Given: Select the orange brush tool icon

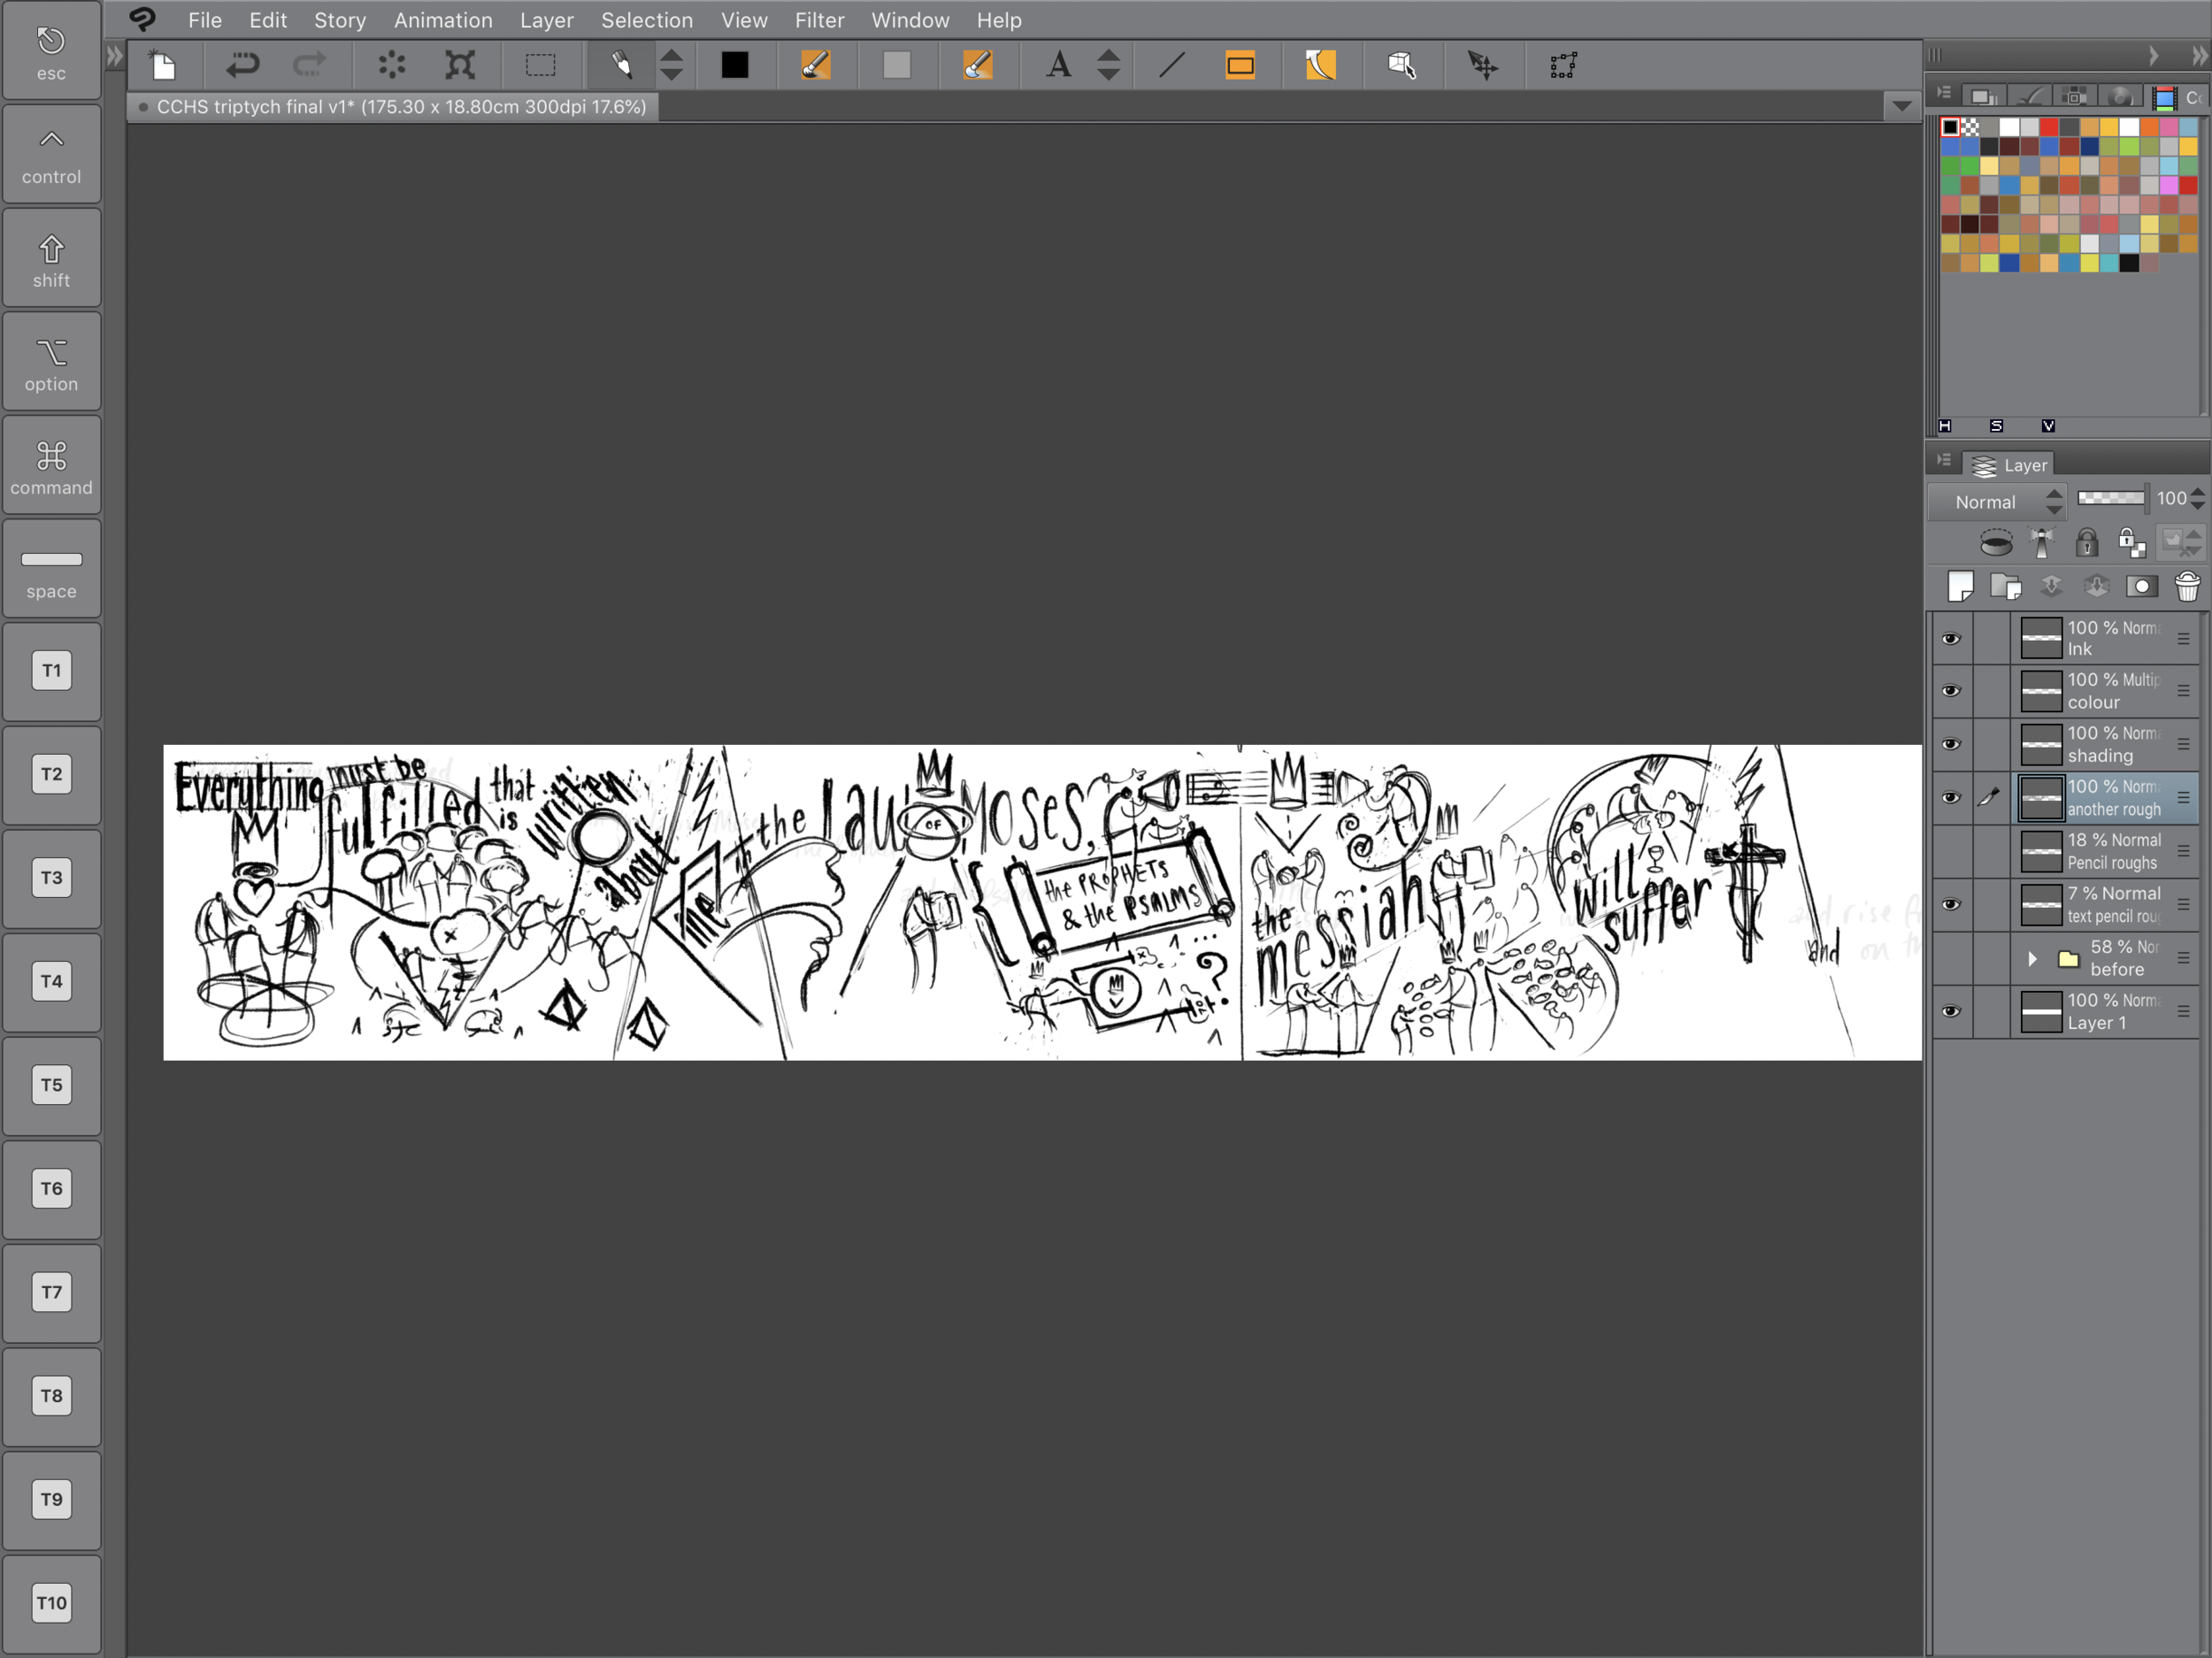Looking at the screenshot, I should [x=816, y=66].
